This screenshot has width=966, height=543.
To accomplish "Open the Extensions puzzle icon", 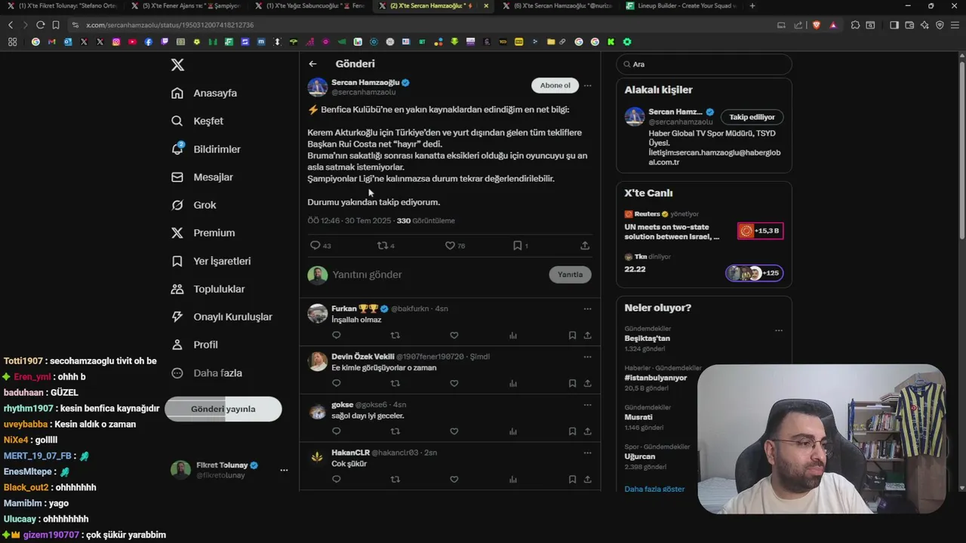I will 855,25.
